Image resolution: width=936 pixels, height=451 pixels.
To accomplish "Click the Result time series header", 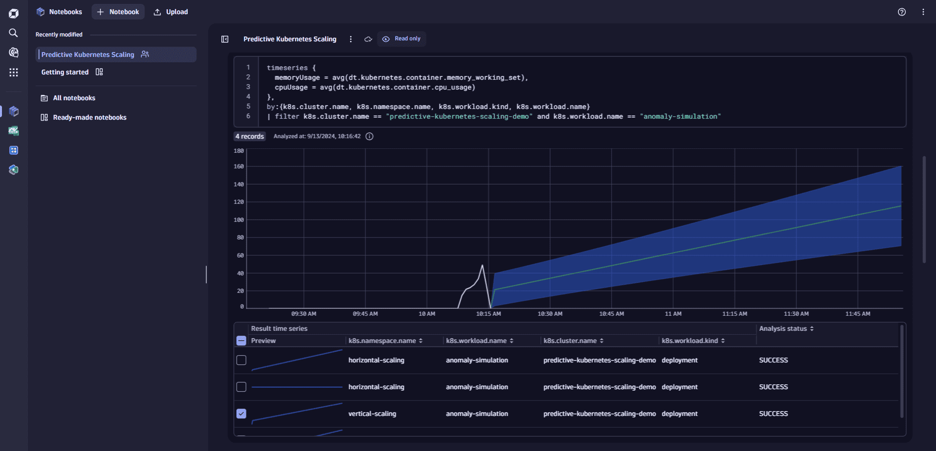I will (279, 328).
